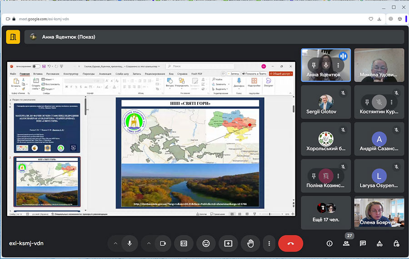Screen dimensions: 409x259
Task: Open the meeting chat panel
Action: point(363,244)
